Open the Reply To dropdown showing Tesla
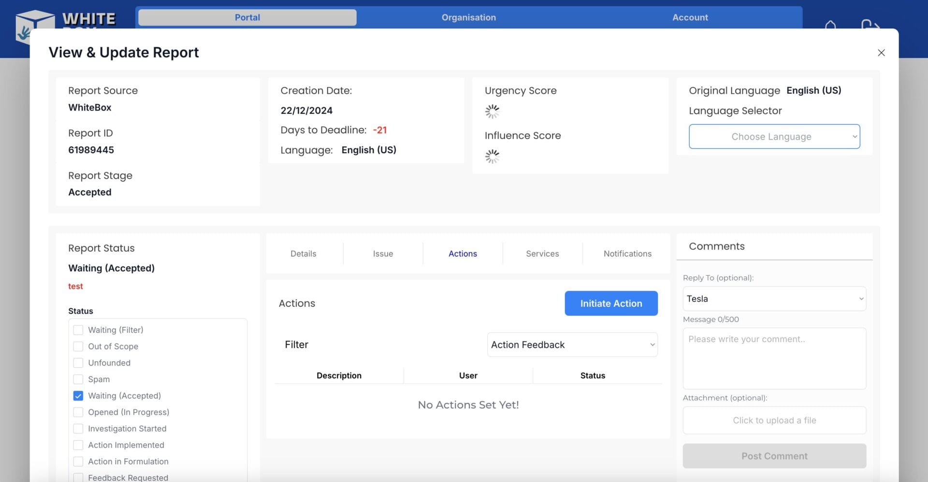928x482 pixels. pos(774,299)
